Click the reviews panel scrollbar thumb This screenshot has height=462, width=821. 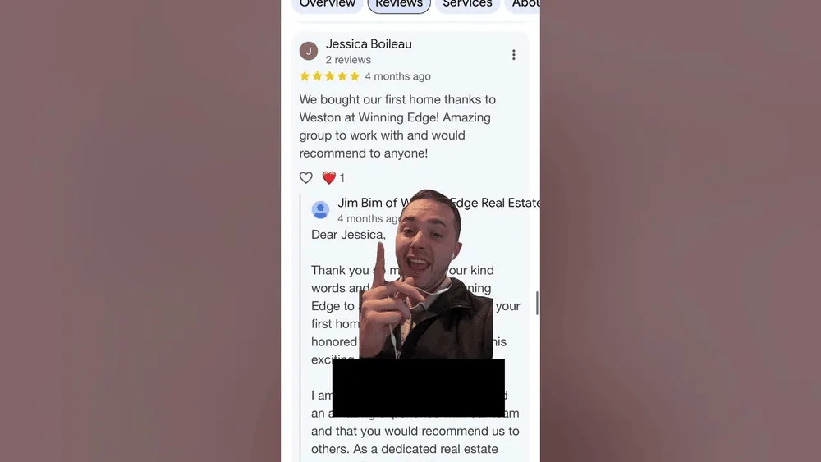tap(537, 303)
